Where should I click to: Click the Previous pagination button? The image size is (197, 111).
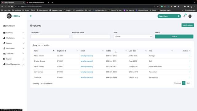point(177,83)
